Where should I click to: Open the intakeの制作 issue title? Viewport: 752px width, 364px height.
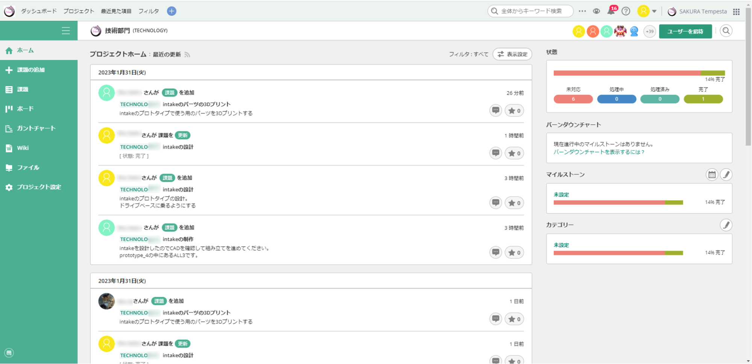point(178,239)
